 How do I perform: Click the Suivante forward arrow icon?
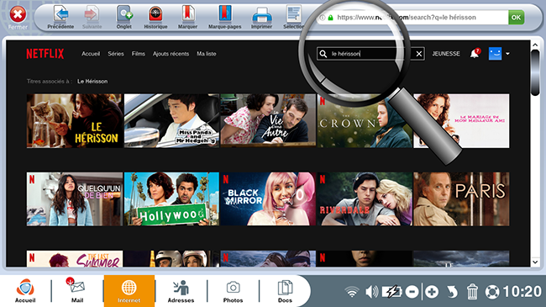click(92, 14)
